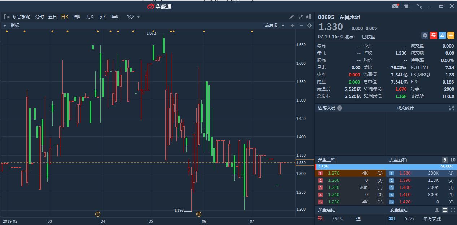457x225 pixels.
Task: Open the 成交统计 trade statistics tab
Action: (405, 108)
